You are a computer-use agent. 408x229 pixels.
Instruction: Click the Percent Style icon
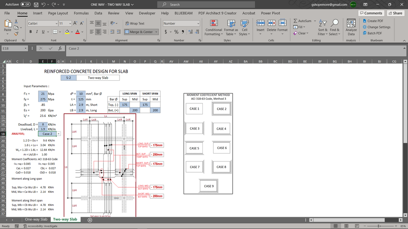tap(177, 32)
